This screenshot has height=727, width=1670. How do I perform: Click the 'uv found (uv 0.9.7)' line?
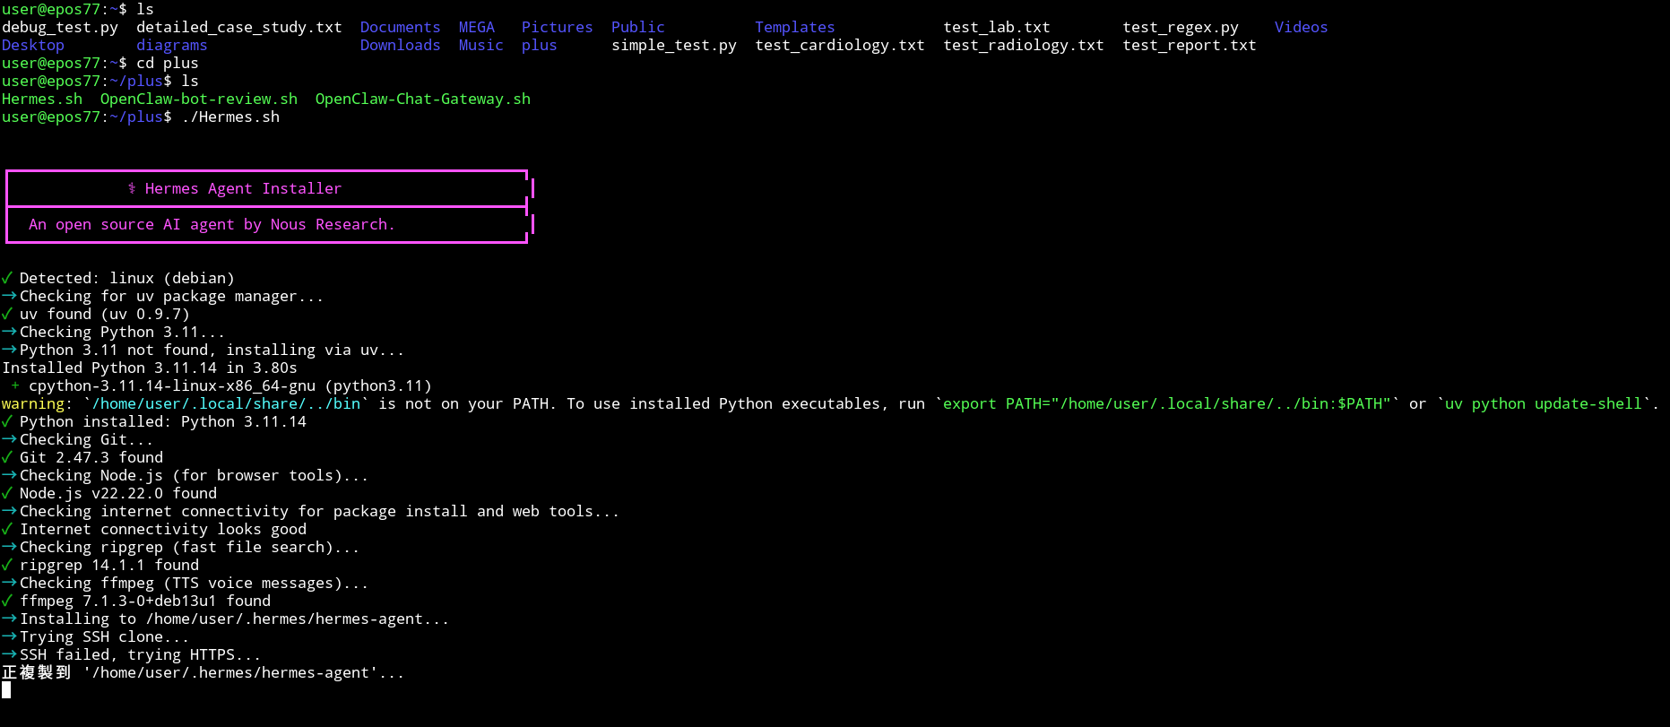coord(96,315)
